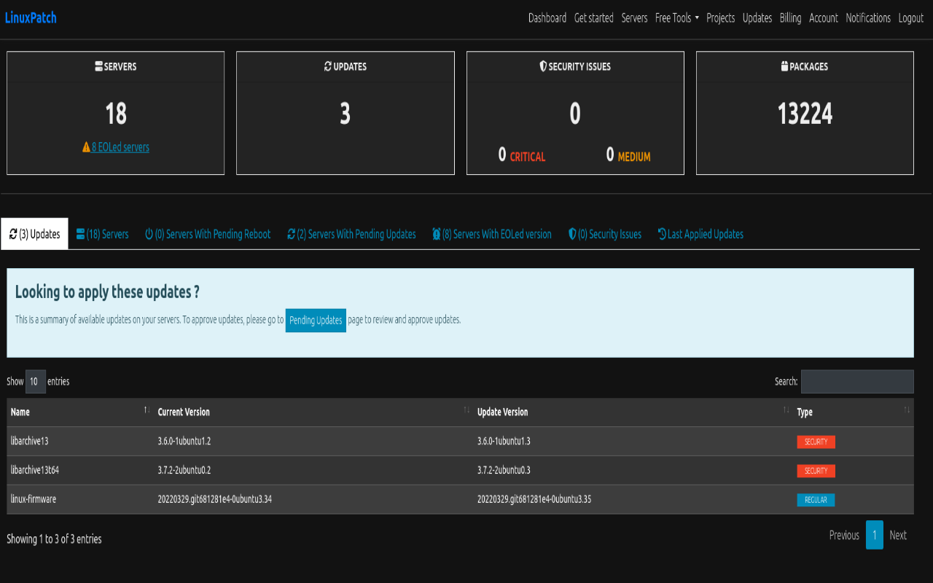933x583 pixels.
Task: Click the 13224 packages count
Action: [x=805, y=114]
